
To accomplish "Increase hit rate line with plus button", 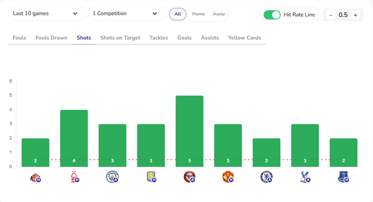I will [x=355, y=15].
